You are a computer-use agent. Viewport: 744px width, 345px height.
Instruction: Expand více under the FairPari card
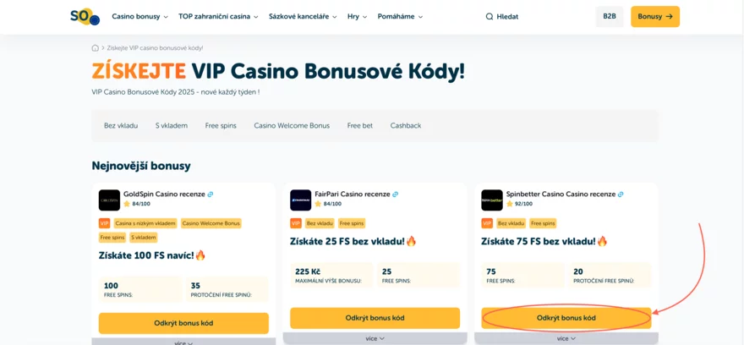(375, 338)
